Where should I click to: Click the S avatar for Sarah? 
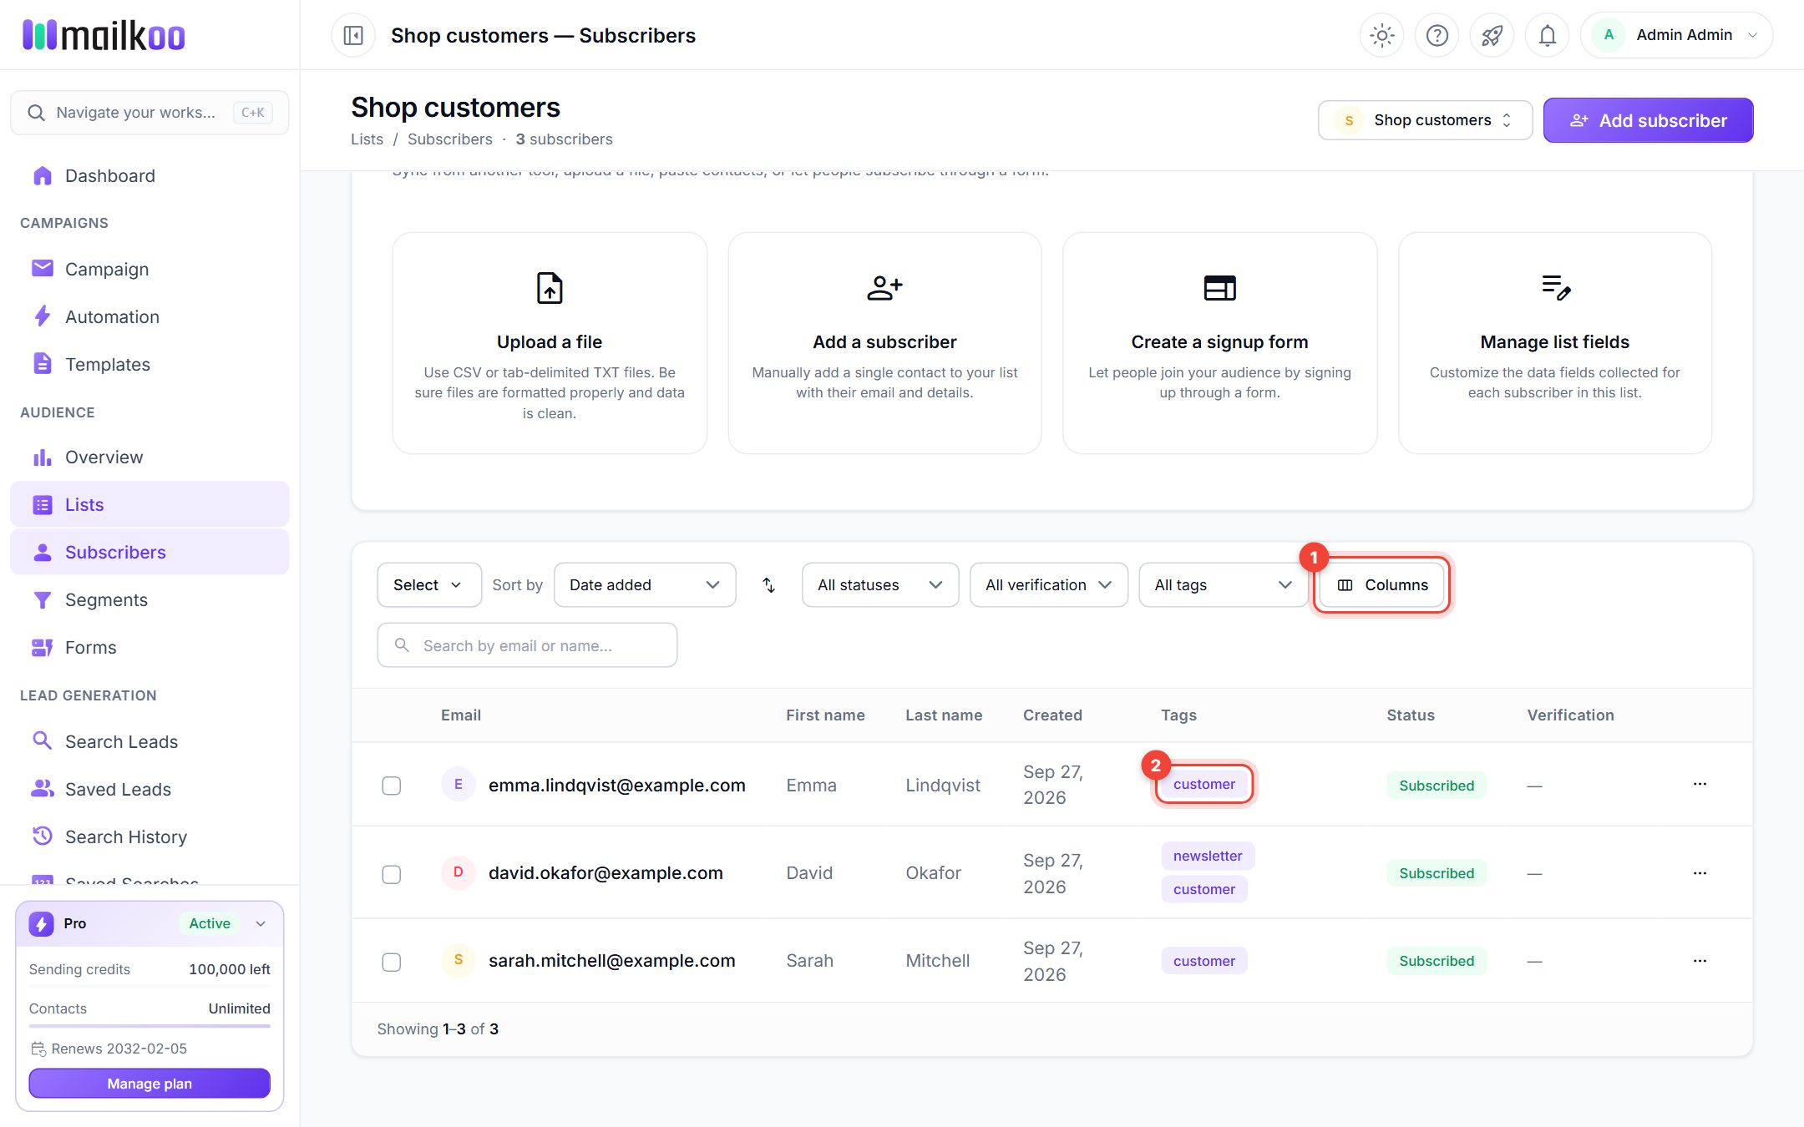458,961
